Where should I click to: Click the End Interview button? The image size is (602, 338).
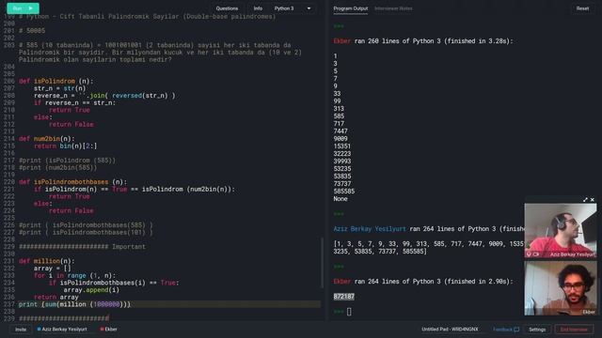(574, 330)
